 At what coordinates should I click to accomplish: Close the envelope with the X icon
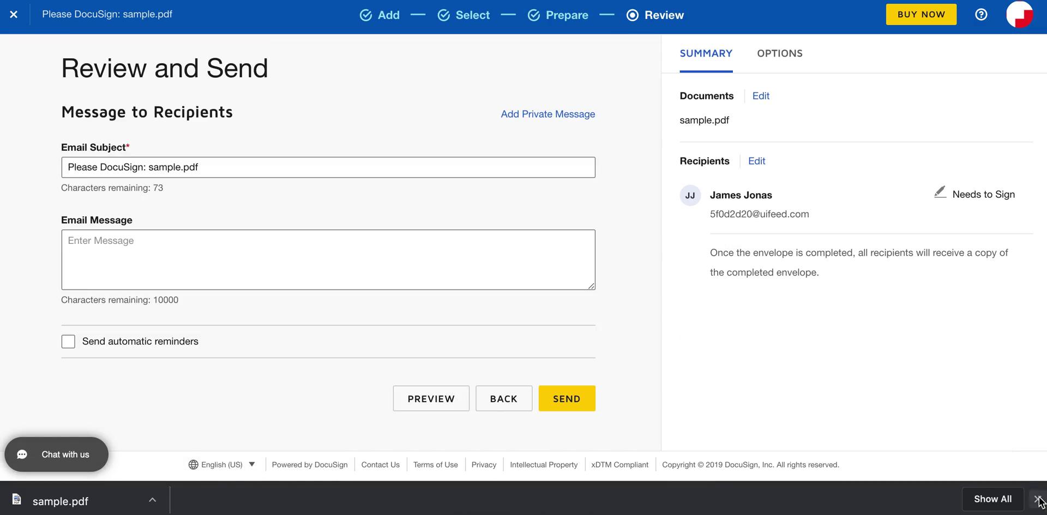pyautogui.click(x=14, y=15)
